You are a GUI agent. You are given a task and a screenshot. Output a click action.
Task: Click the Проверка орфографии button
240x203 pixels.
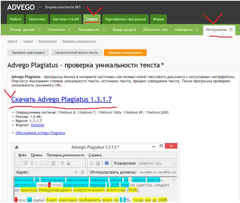[28, 52]
